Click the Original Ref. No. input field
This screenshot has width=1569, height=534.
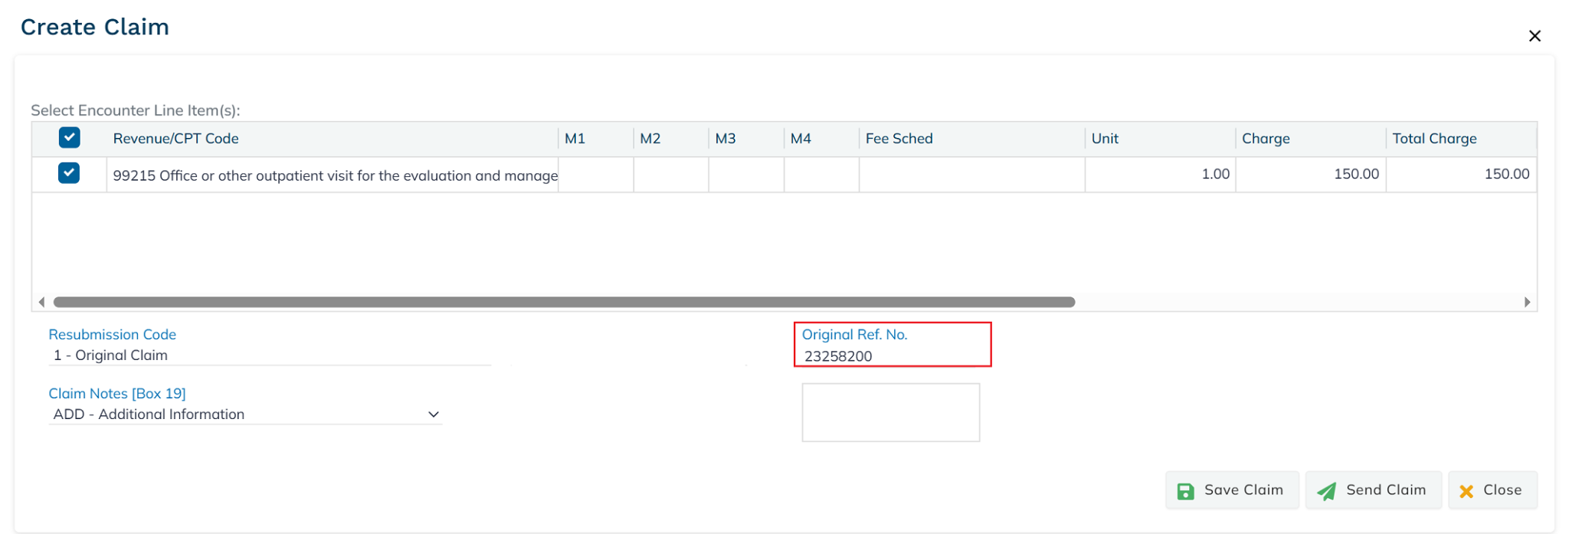(893, 356)
